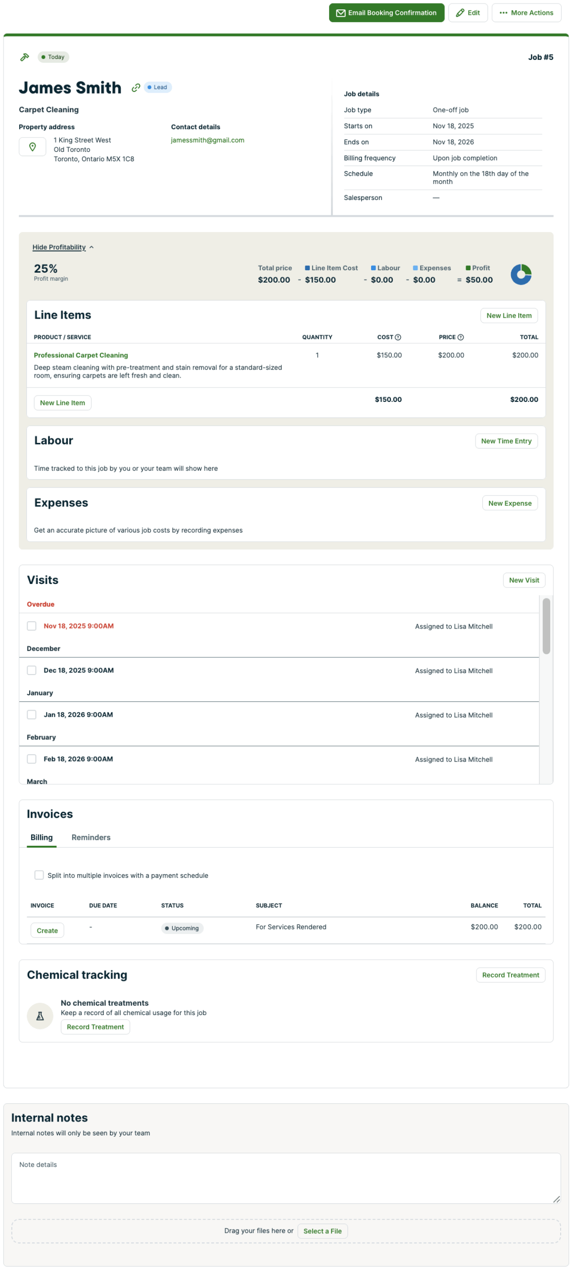This screenshot has height=1267, width=571.
Task: Click the envelope icon in Email Booking Confirmation
Action: coord(340,13)
